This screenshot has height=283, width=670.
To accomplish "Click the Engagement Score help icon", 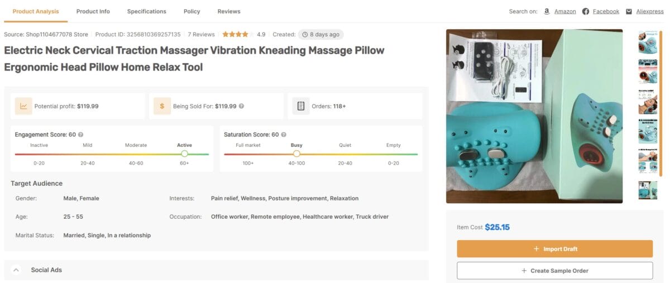I will click(81, 135).
